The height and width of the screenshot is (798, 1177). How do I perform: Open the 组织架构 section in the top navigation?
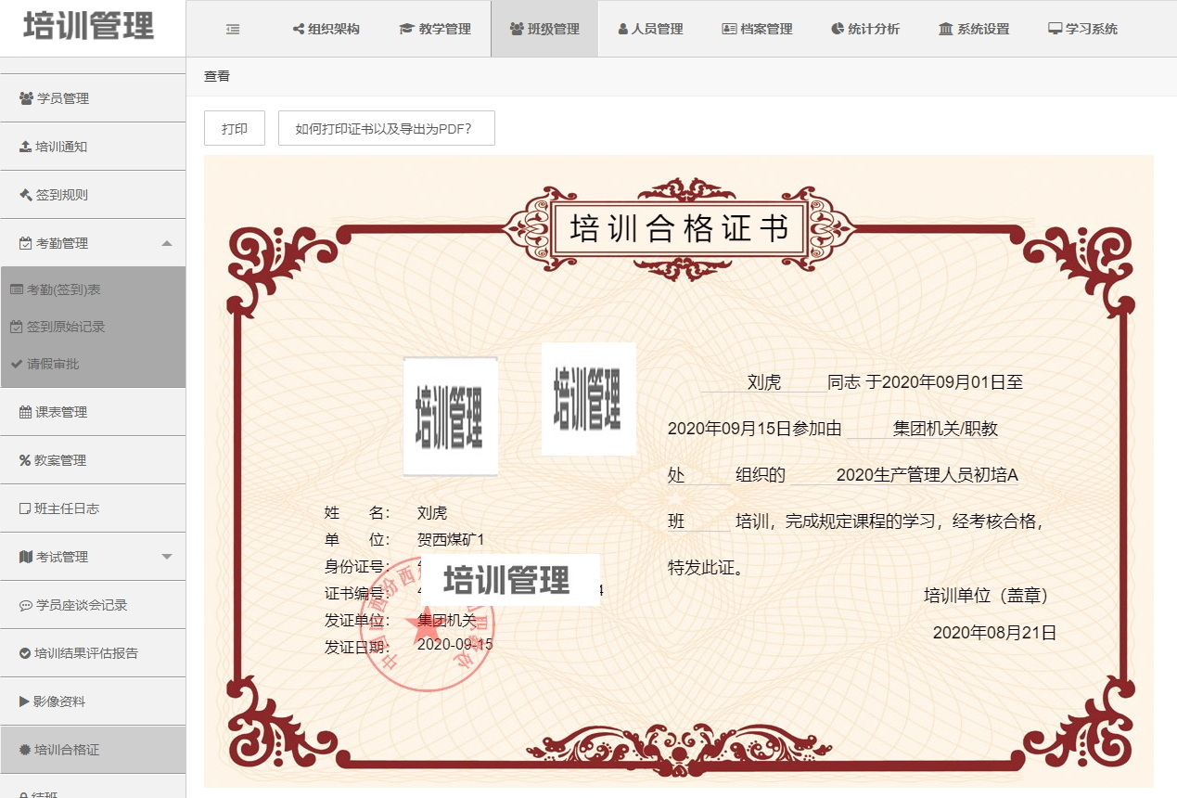pyautogui.click(x=324, y=29)
